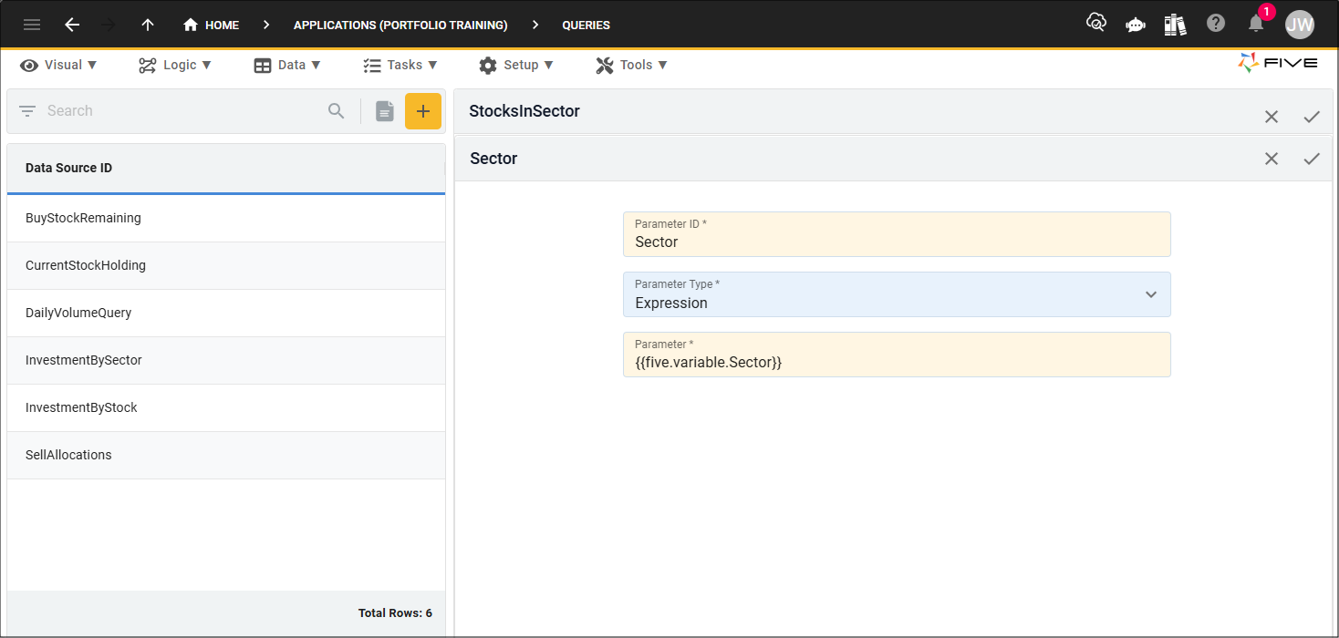Add a new query with plus button
Screen dimensions: 1339x638
pos(423,111)
